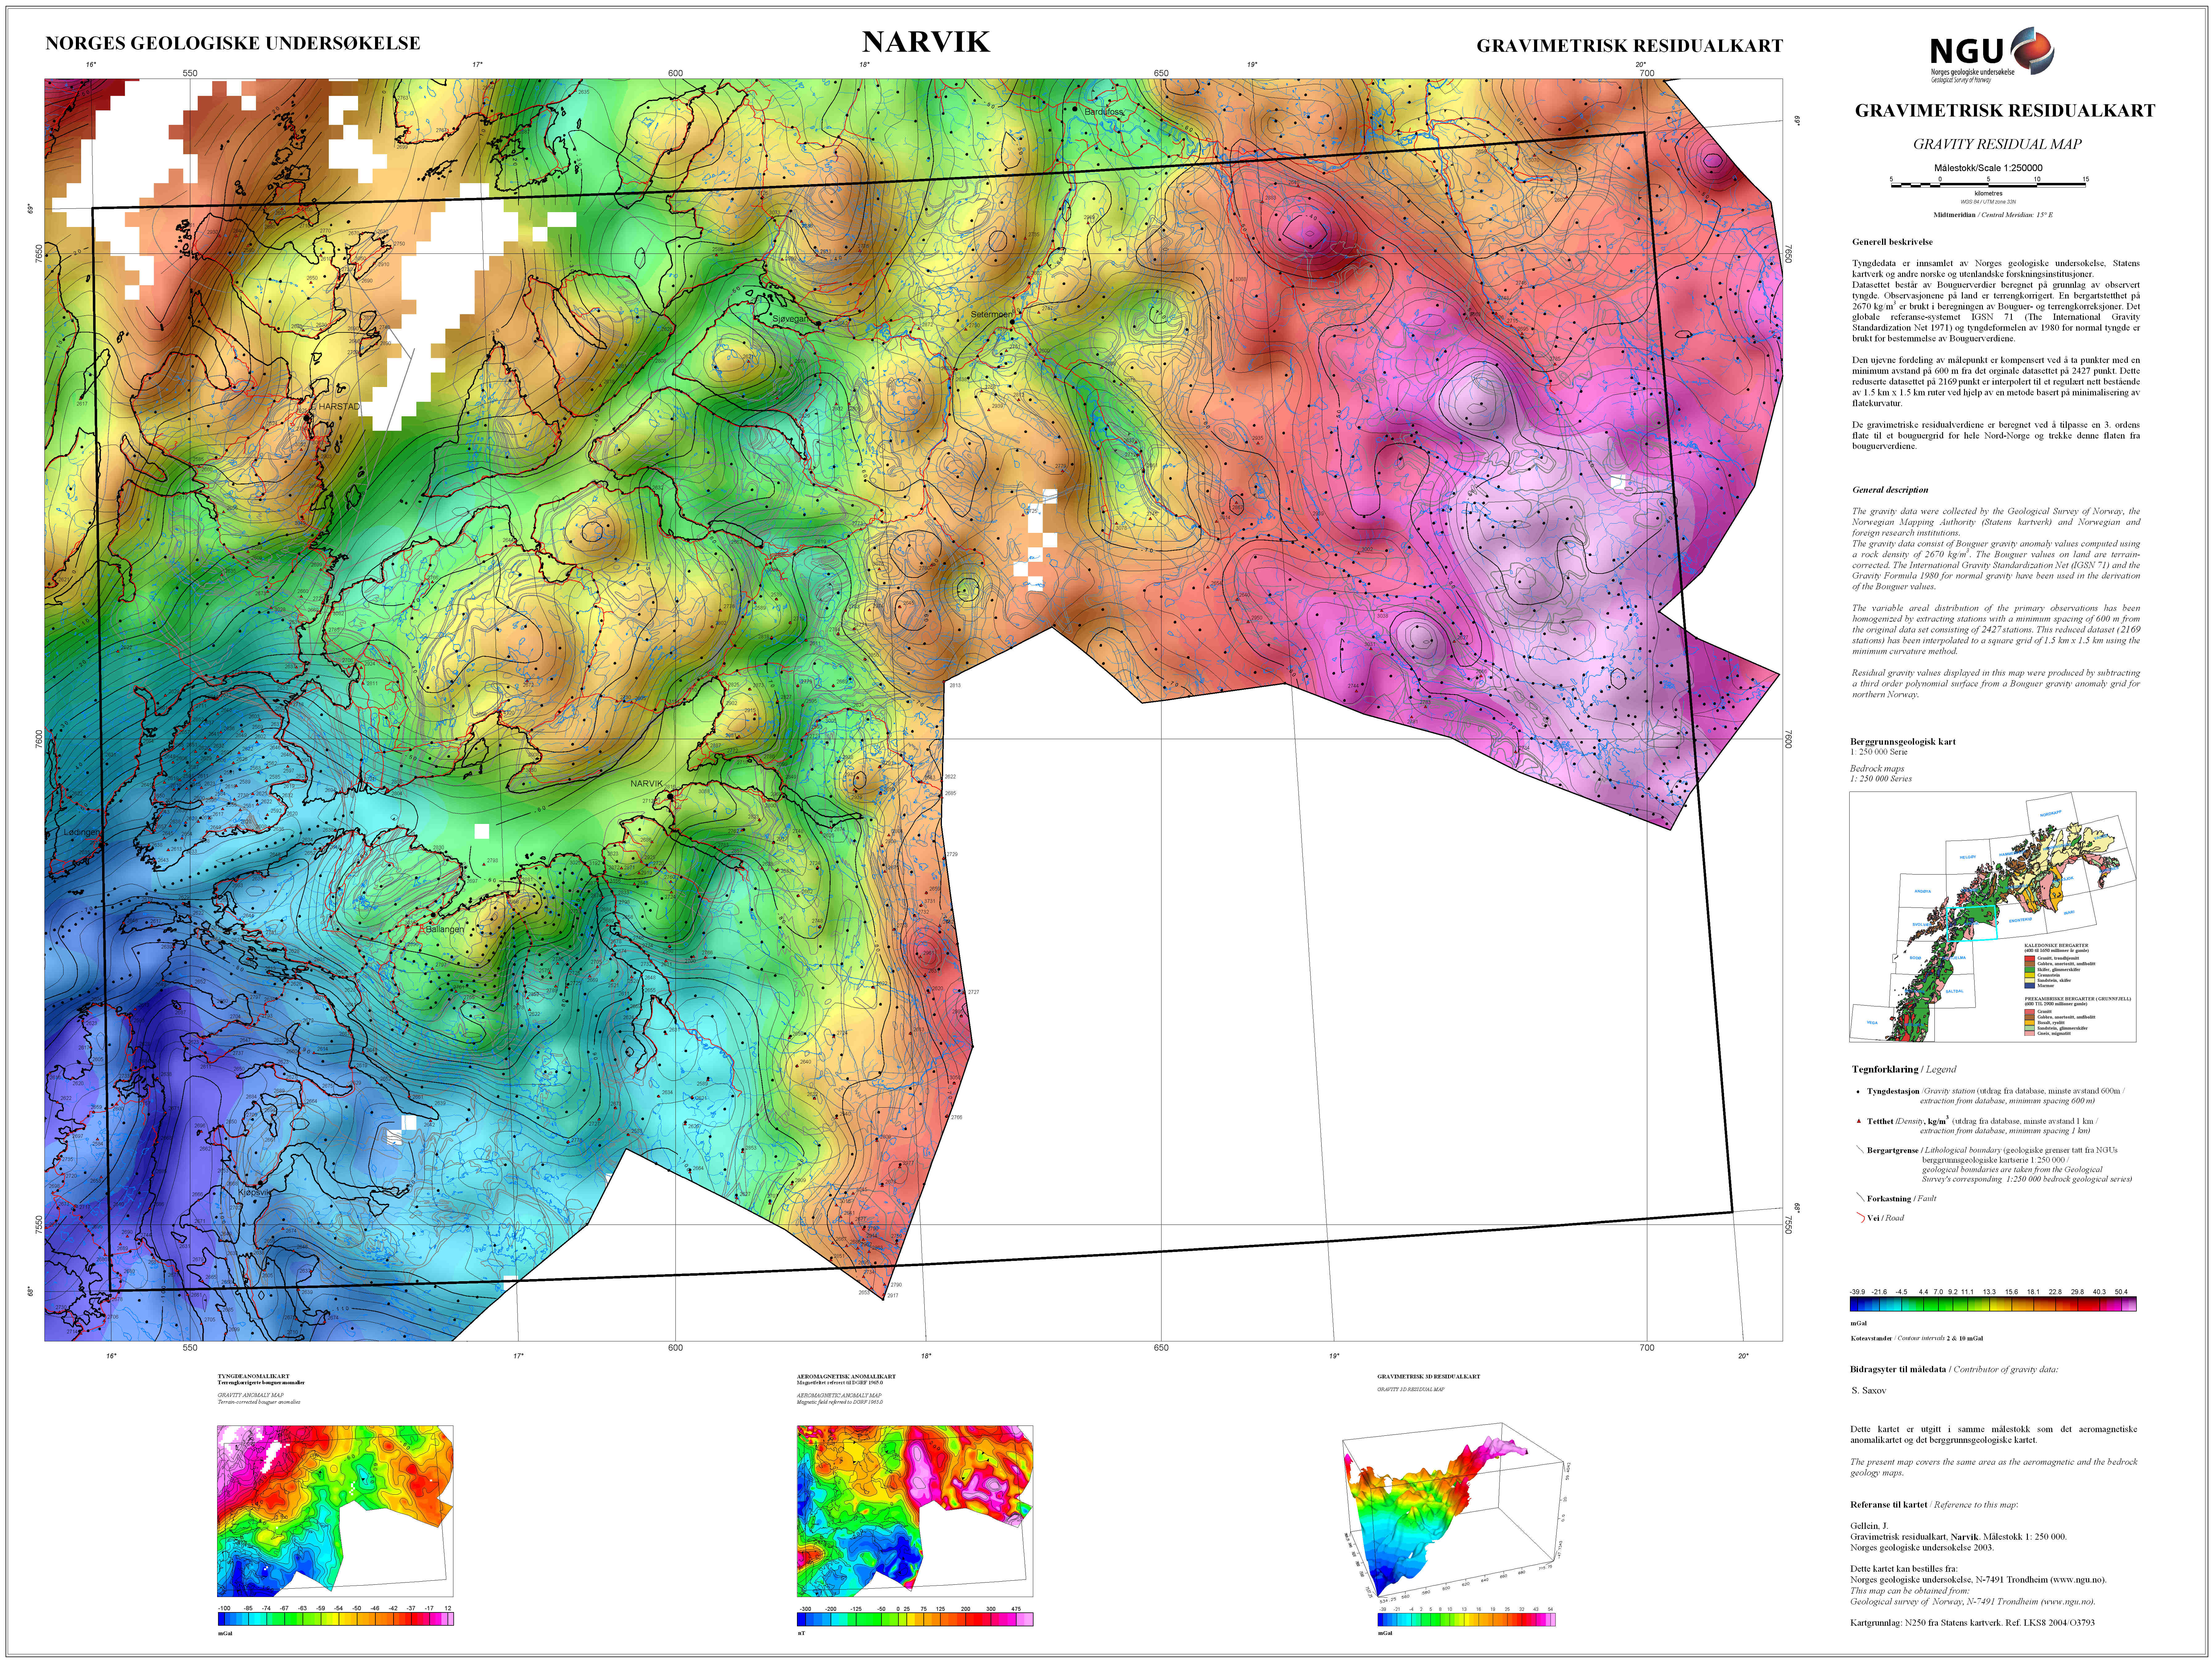
Task: Open the bedrock geology inset map
Action: click(x=1993, y=917)
